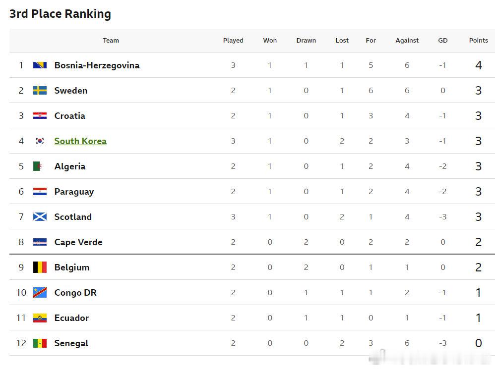Screen dimensions: 495x369
Task: Click the Congo DR flag icon
Action: [x=40, y=292]
